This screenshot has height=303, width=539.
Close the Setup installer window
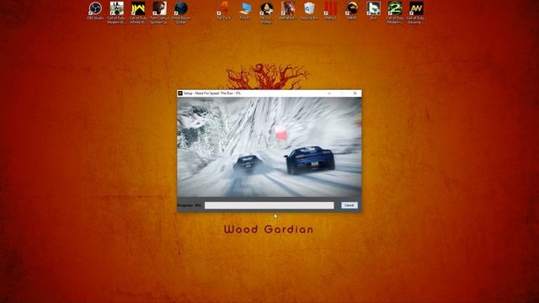pos(355,93)
